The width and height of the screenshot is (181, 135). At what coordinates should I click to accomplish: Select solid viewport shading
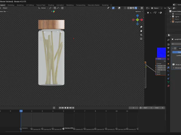[x=131, y=8]
